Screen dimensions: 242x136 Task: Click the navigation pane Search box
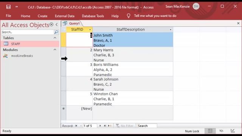(x=28, y=32)
